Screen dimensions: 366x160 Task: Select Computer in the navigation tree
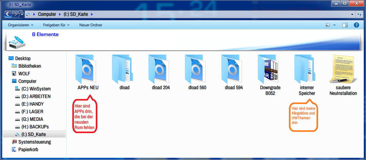pyautogui.click(x=27, y=81)
